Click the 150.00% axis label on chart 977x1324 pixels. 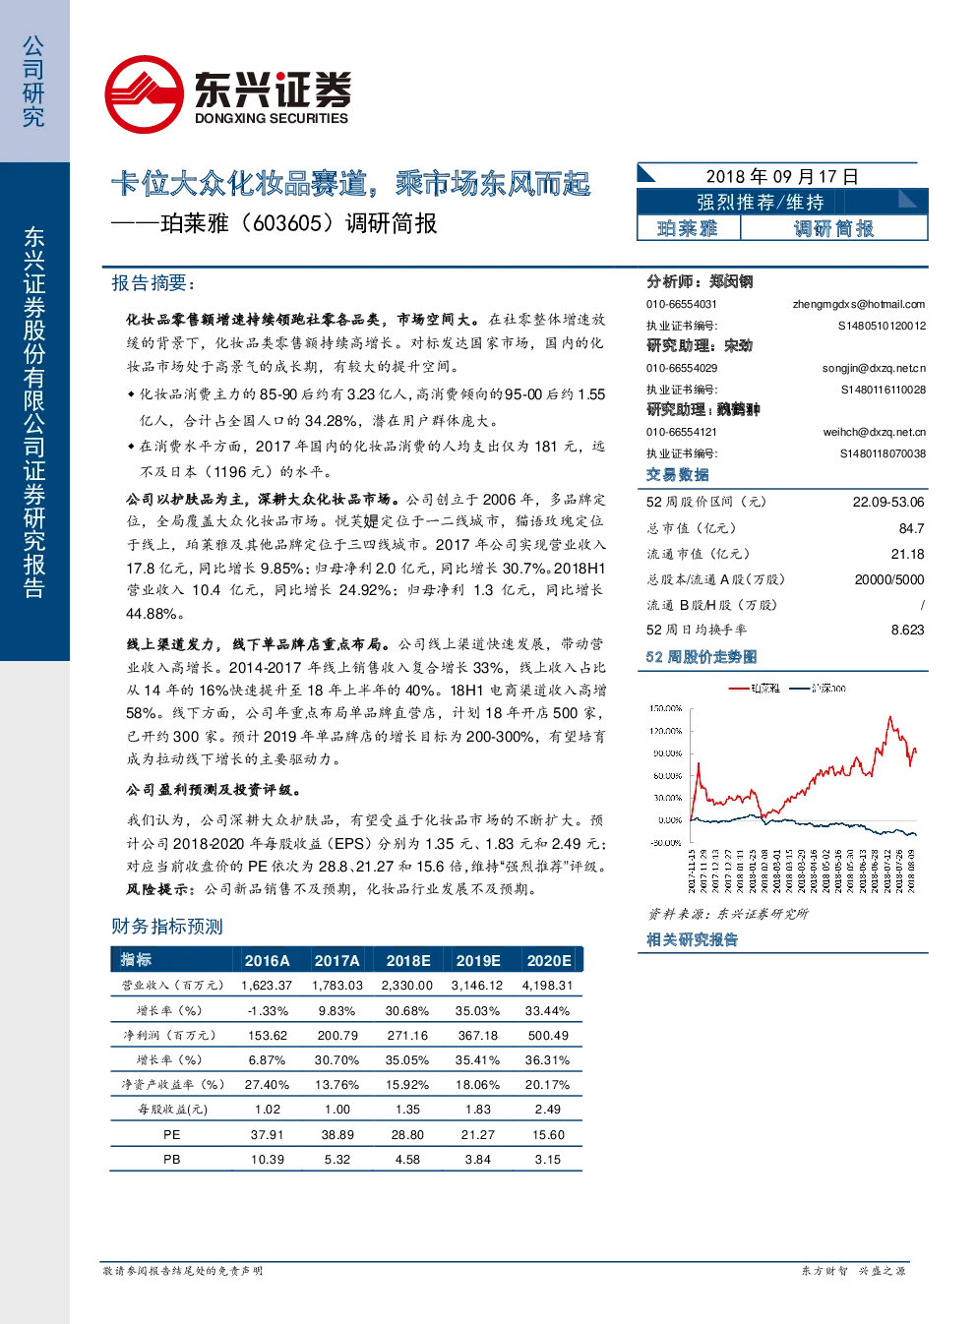pos(666,708)
